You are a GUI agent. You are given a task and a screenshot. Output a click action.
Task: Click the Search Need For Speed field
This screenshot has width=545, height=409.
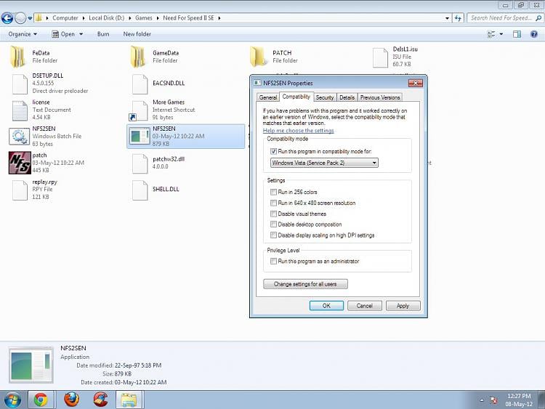pos(505,17)
